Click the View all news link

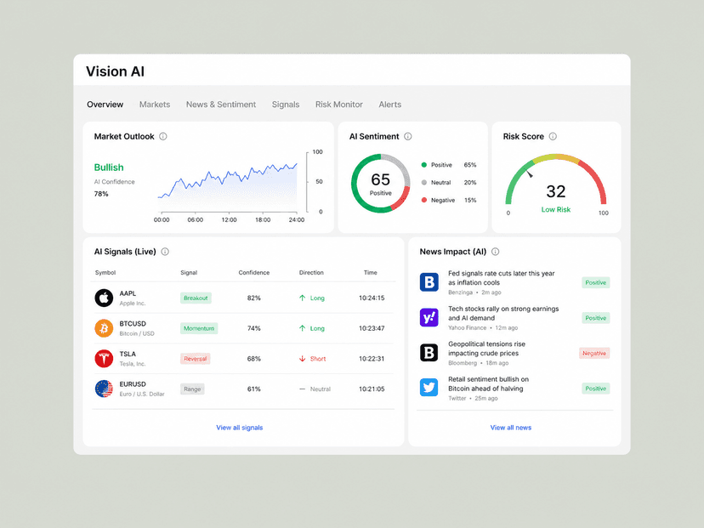click(x=510, y=428)
